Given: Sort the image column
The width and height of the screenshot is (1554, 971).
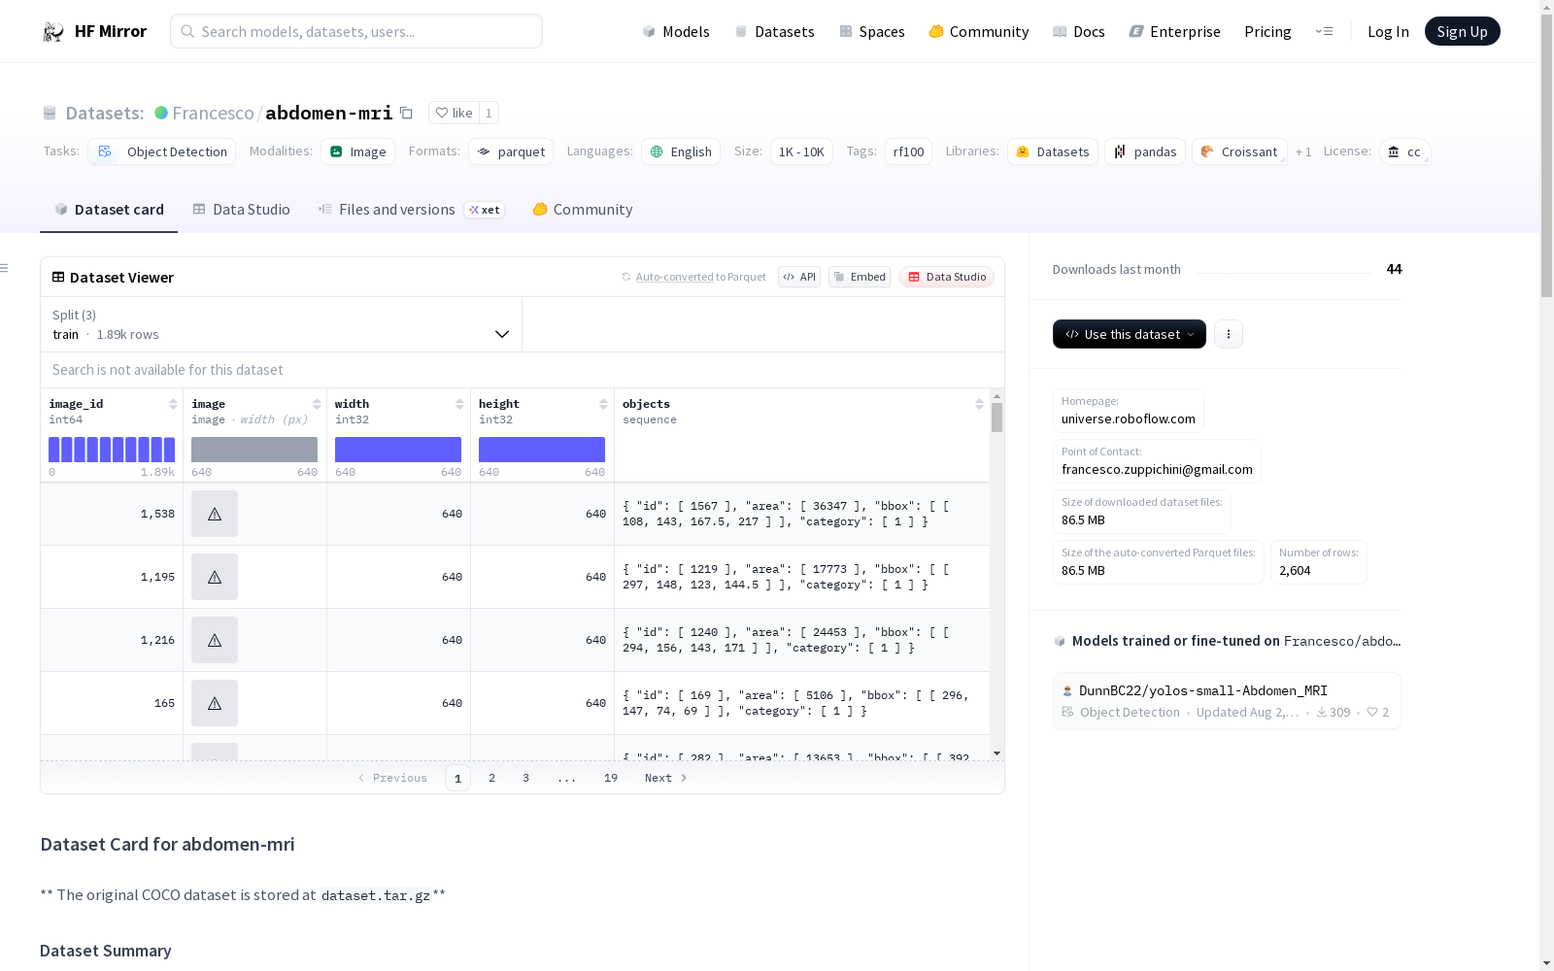Looking at the screenshot, I should tap(317, 404).
